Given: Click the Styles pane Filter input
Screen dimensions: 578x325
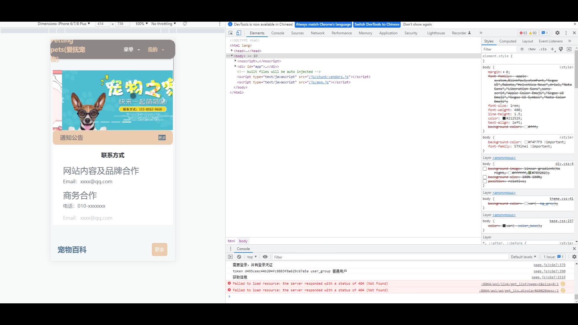Looking at the screenshot, I should tap(500, 49).
